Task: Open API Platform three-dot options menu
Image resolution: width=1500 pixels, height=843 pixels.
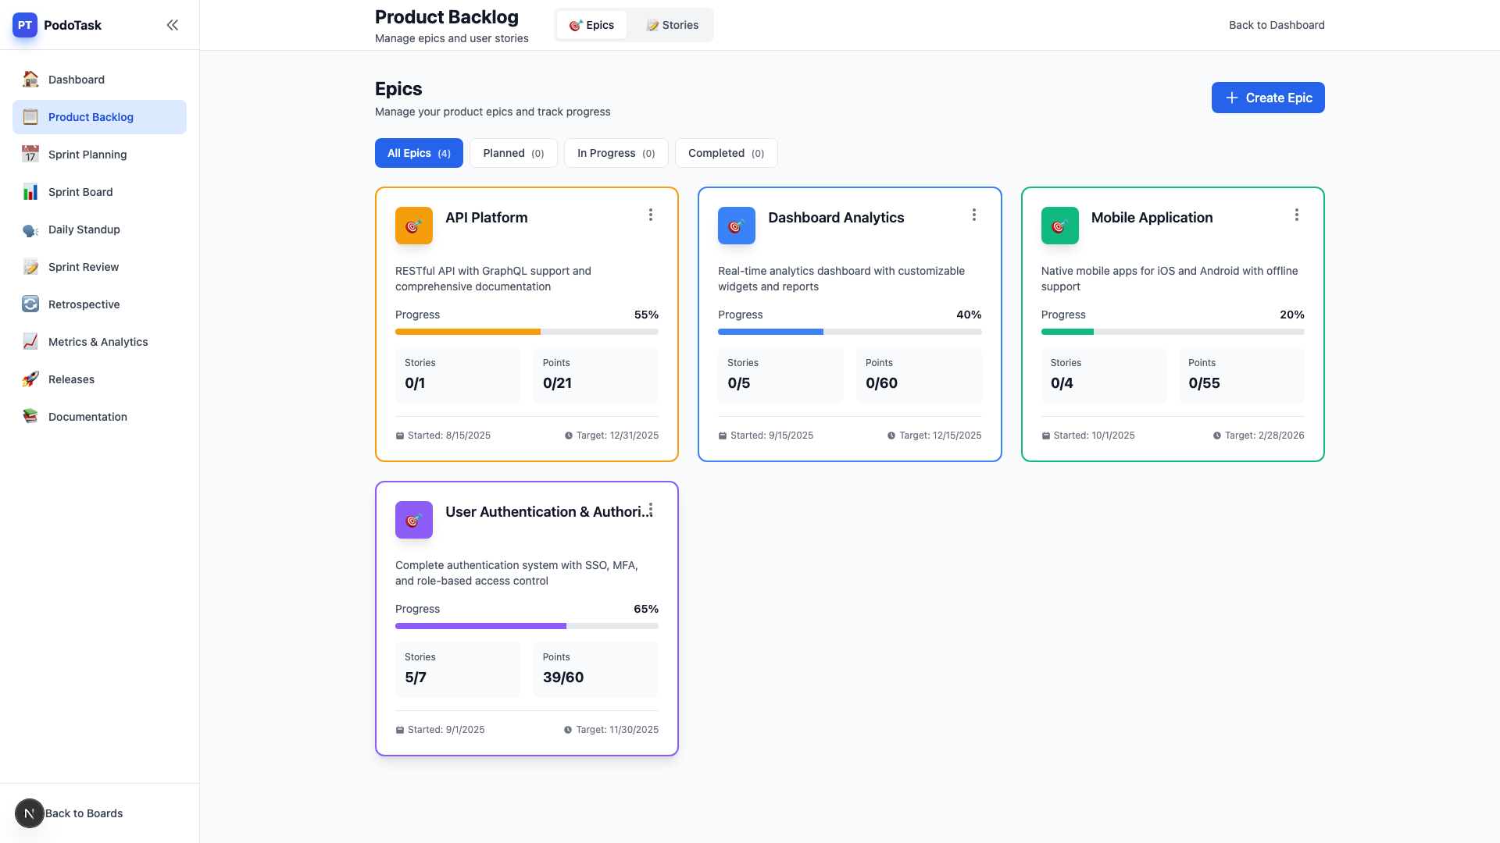Action: (x=650, y=215)
